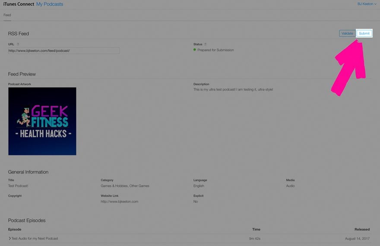Image resolution: width=380 pixels, height=246 pixels.
Task: Click the iTunes Connect title
Action: click(x=19, y=4)
